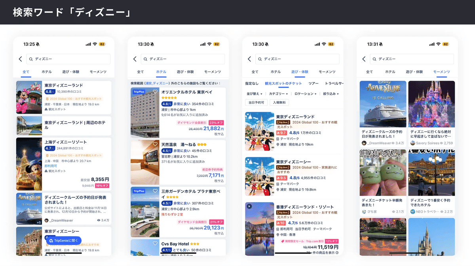
Task: Click the fire 9.7 rating badge for 東京ディズニーランド
Action: point(281,133)
